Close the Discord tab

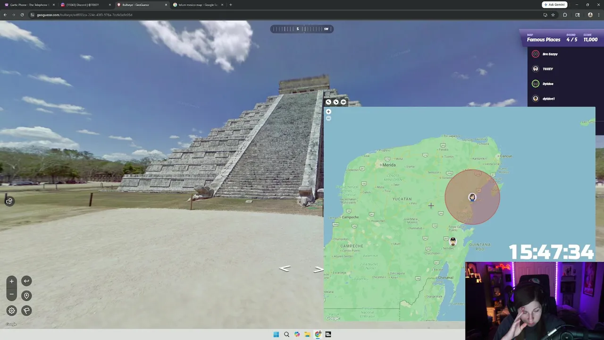109,5
